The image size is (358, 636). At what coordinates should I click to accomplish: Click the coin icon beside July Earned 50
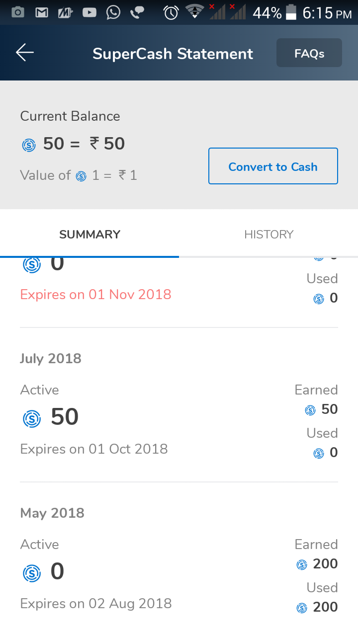310,410
